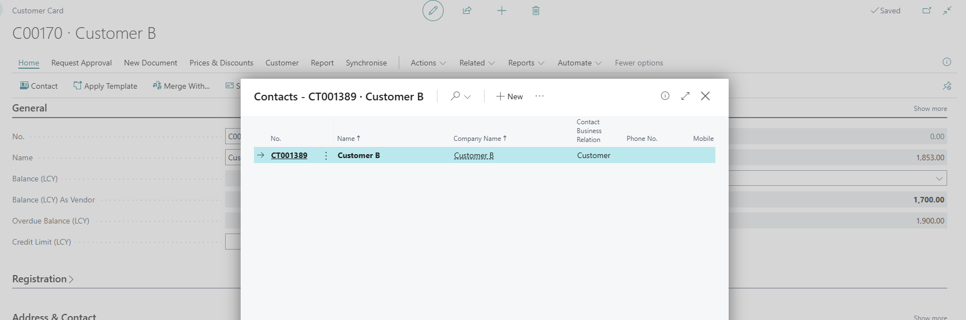Click the pencil edit icon
The height and width of the screenshot is (320, 966).
[x=433, y=11]
